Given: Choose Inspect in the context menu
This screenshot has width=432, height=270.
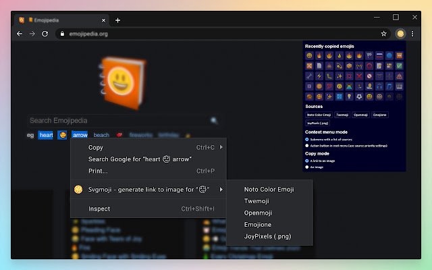Looking at the screenshot, I should (x=148, y=209).
